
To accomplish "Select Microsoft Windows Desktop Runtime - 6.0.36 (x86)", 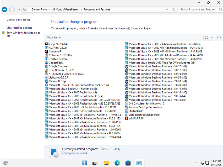I will [156, 77].
